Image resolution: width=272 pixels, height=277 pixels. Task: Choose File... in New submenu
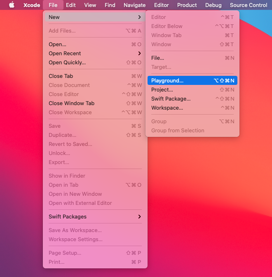click(x=192, y=58)
